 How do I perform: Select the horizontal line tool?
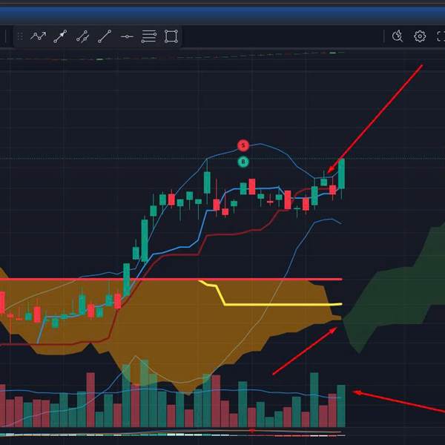point(127,36)
